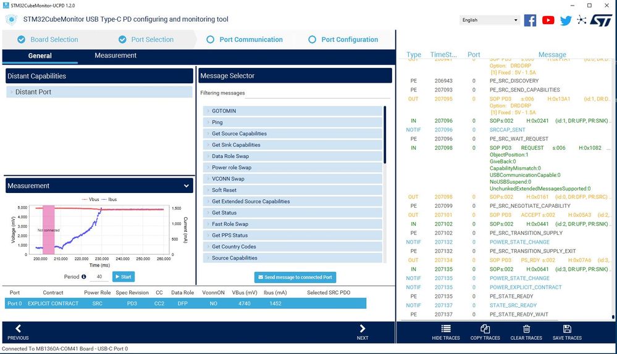The height and width of the screenshot is (354, 617).
Task: Go to the previous step with PREVIOUS arrow
Action: (x=18, y=332)
